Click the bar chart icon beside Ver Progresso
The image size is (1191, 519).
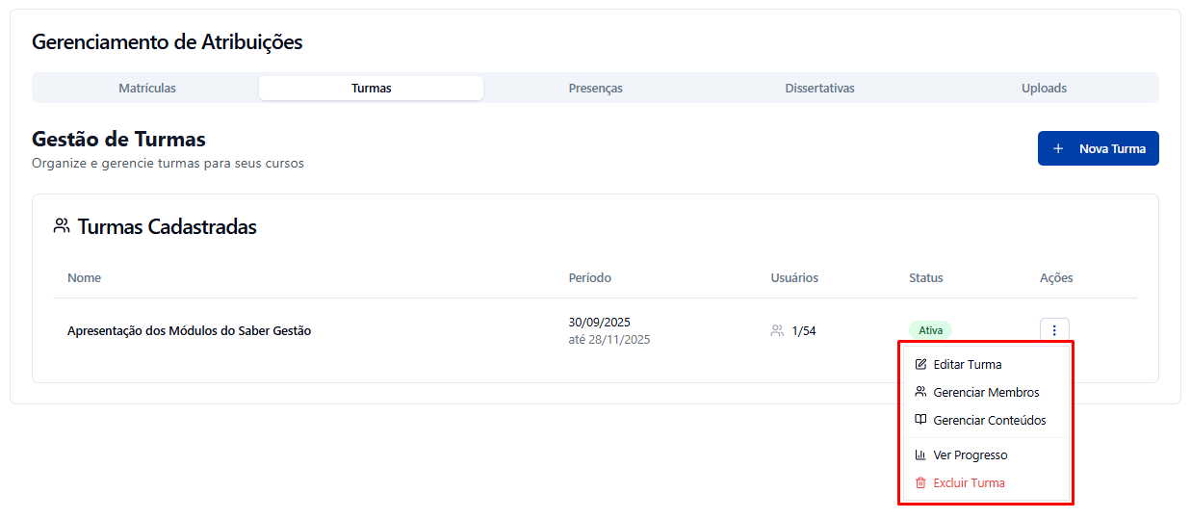coord(920,455)
